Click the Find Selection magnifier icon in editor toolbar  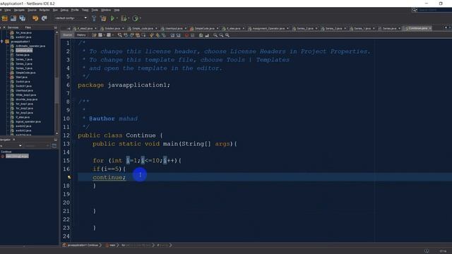pos(119,35)
